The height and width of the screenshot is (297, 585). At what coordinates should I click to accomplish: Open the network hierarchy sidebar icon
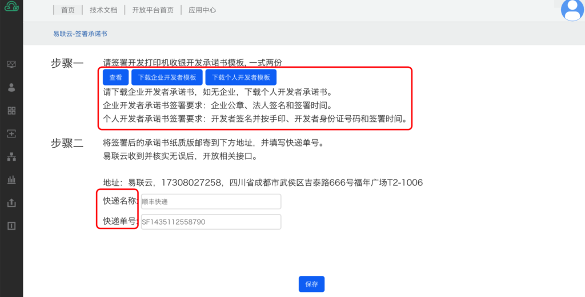coord(11,157)
